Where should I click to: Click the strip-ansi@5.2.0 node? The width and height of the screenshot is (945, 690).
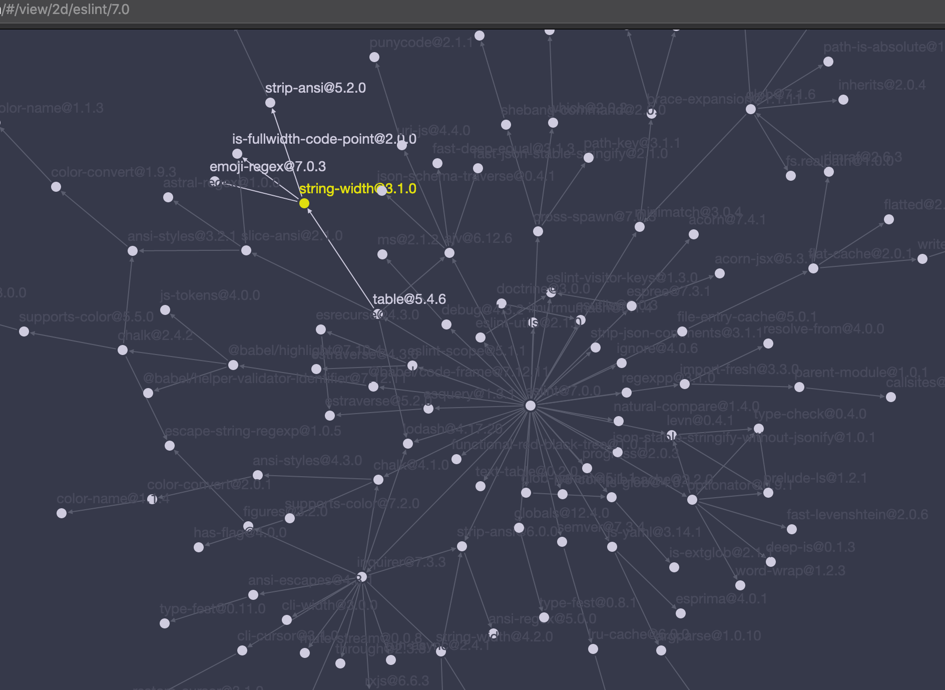click(x=270, y=102)
